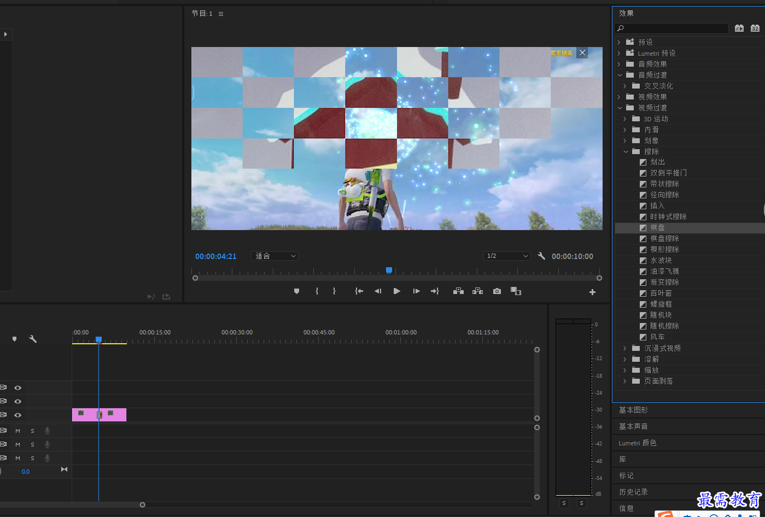The height and width of the screenshot is (517, 765).
Task: Step forward one frame
Action: coord(416,291)
